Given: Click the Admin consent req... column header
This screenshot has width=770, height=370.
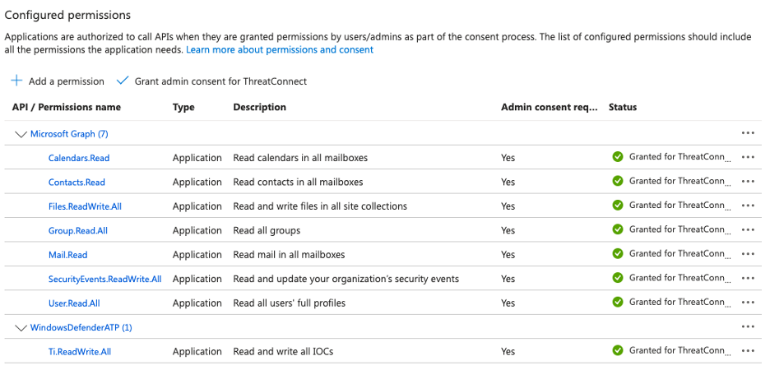Looking at the screenshot, I should (550, 107).
